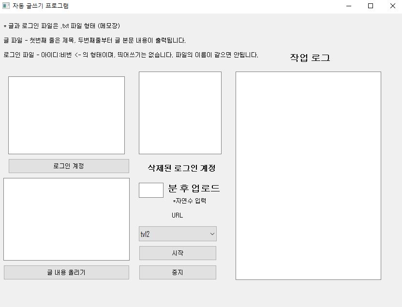
Task: Start the job with 시작 button
Action: coord(178,253)
